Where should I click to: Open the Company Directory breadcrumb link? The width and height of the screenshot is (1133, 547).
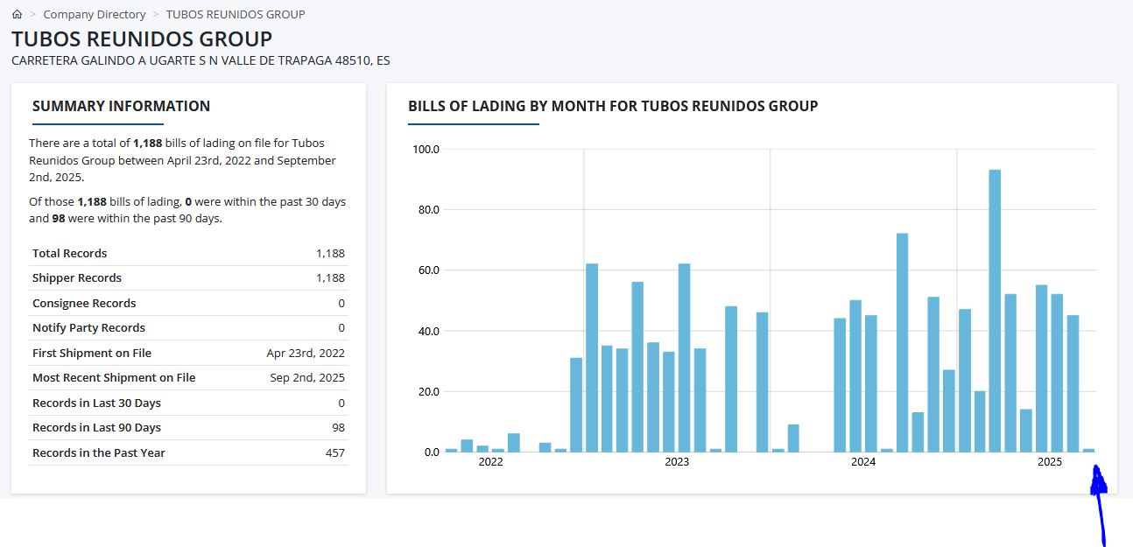tap(95, 14)
